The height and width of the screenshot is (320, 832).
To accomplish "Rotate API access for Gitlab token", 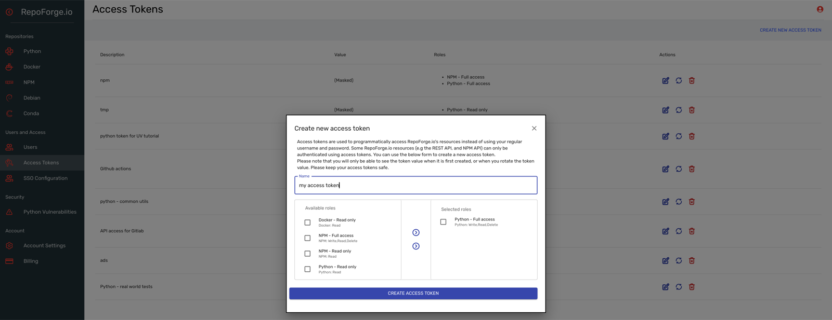I will click(x=679, y=231).
